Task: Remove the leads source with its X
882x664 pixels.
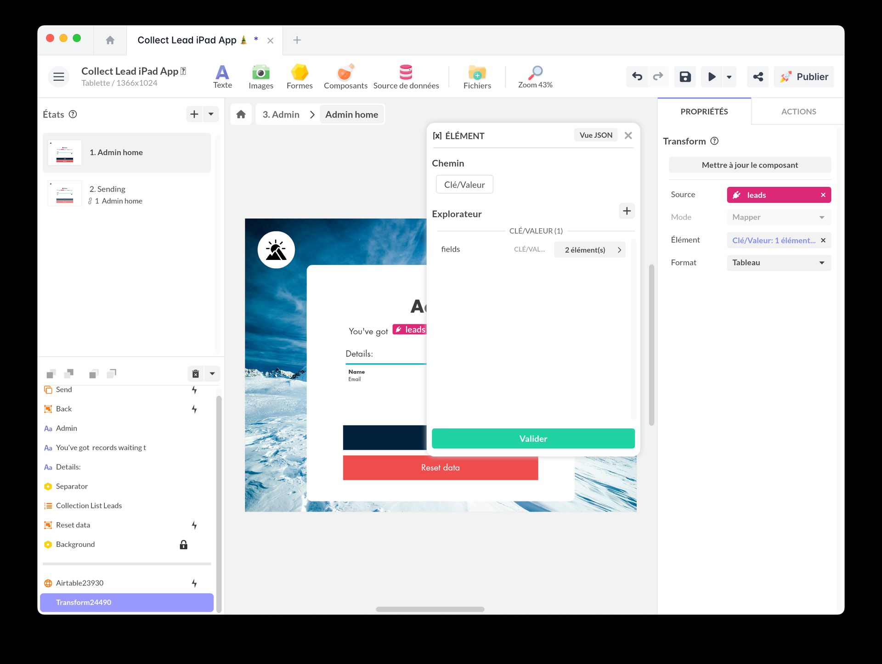Action: click(x=823, y=195)
